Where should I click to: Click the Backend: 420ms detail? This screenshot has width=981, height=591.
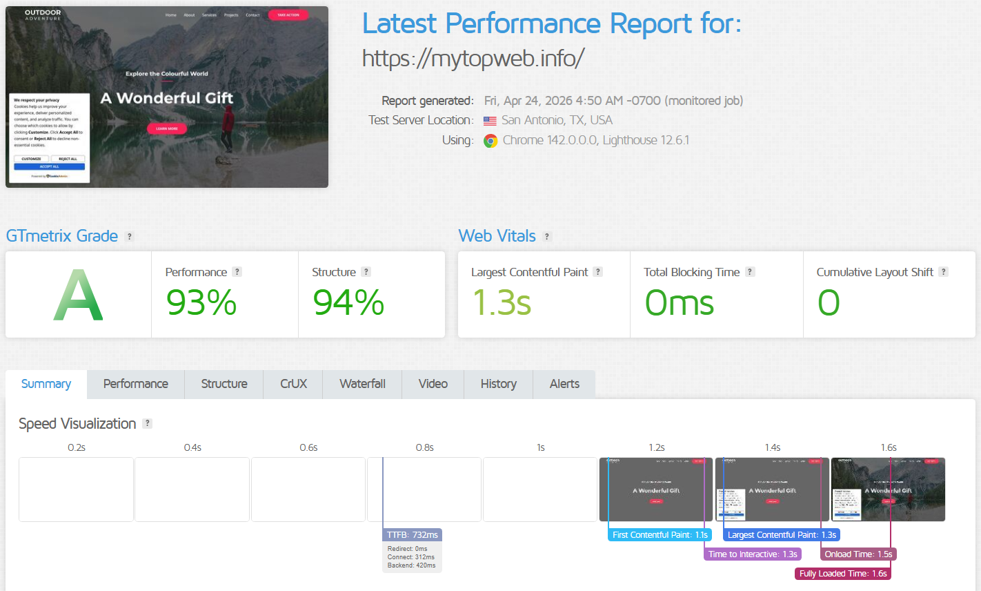(x=411, y=565)
